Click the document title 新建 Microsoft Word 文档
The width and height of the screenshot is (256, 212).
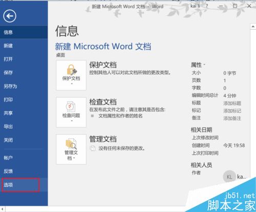point(103,47)
